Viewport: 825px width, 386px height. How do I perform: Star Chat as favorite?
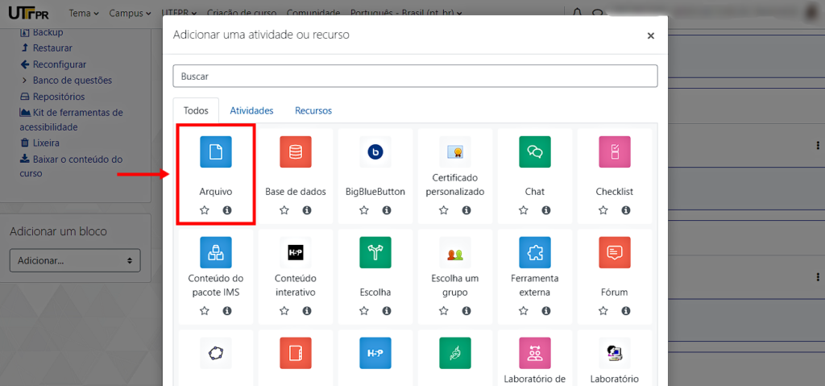point(524,210)
